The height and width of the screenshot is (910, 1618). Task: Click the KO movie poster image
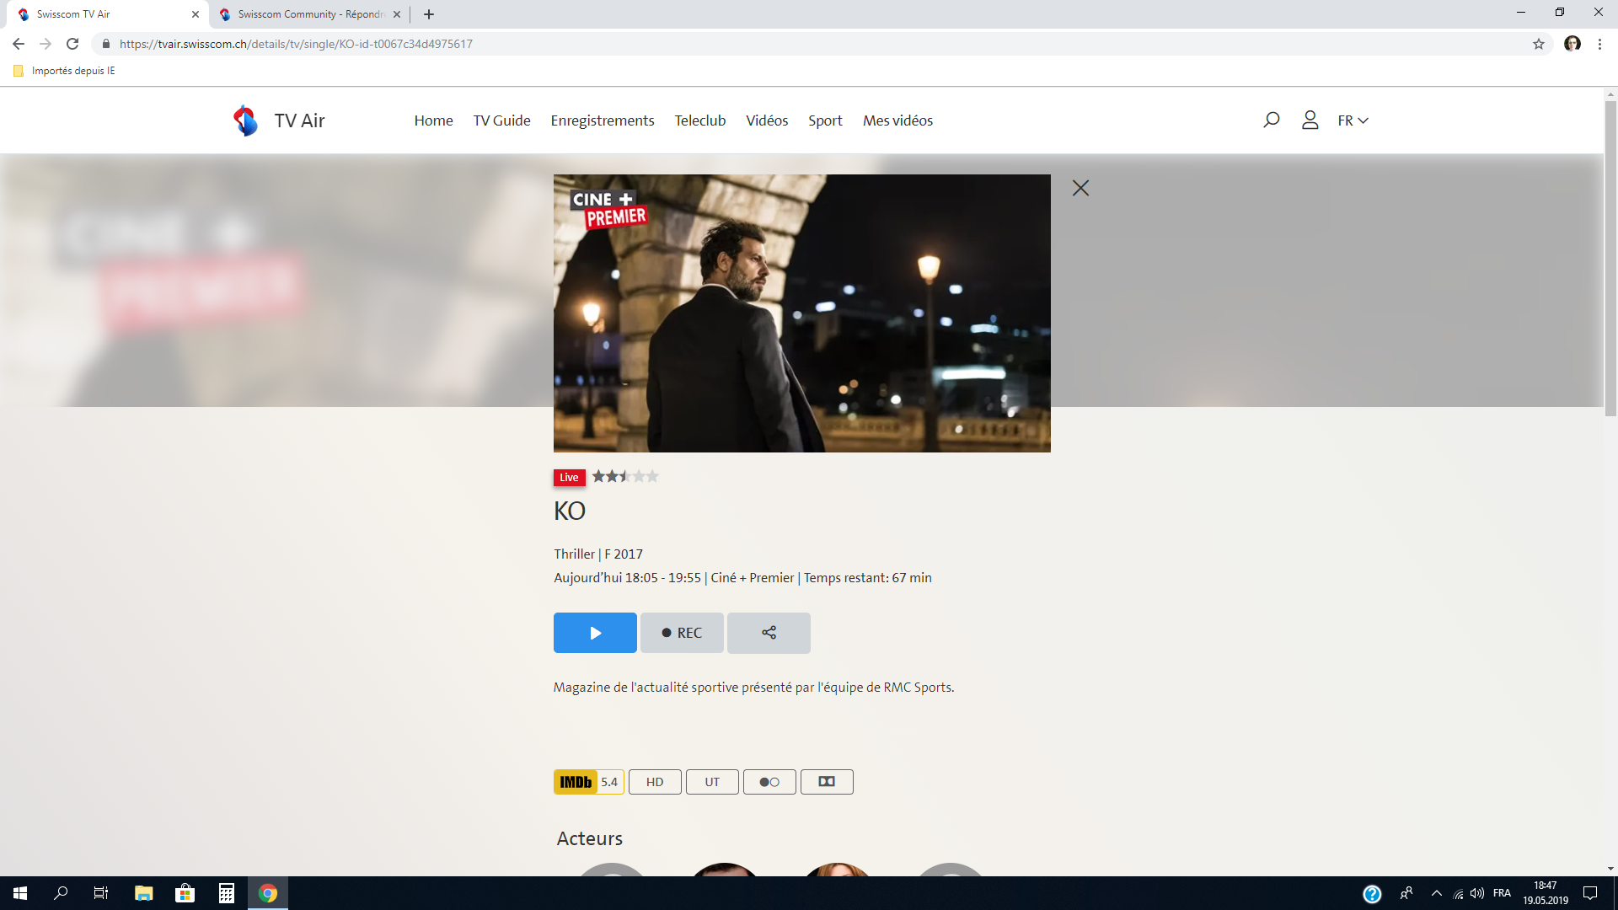(801, 313)
